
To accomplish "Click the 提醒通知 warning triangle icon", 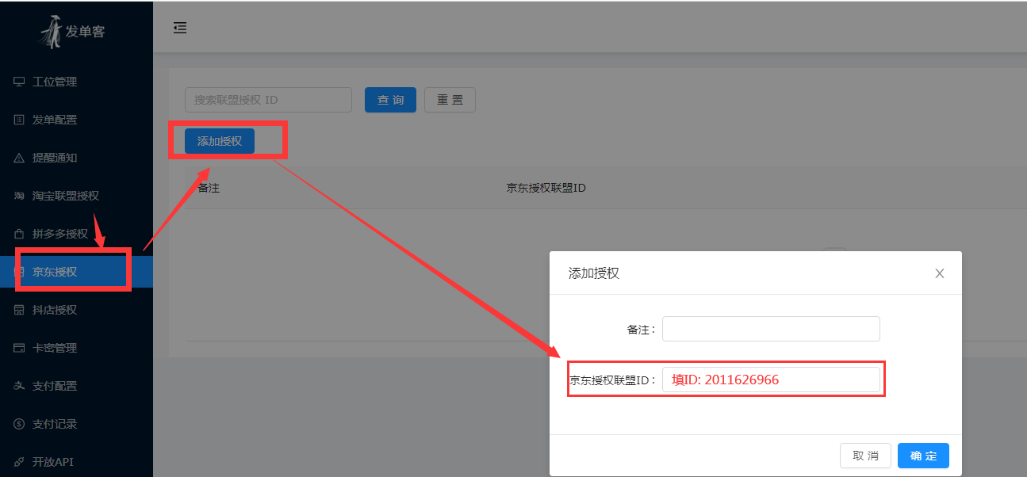I will 19,158.
